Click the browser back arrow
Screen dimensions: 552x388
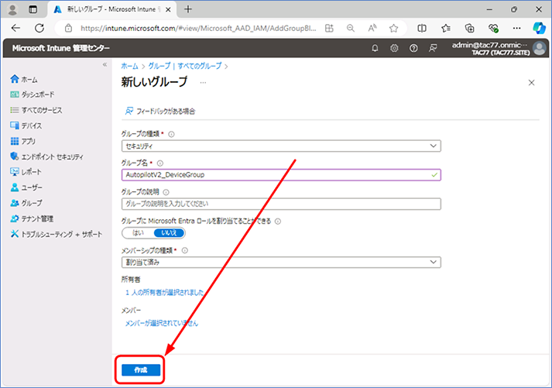(x=15, y=28)
